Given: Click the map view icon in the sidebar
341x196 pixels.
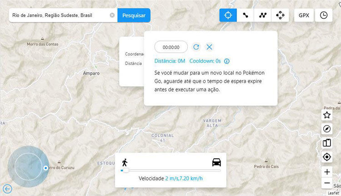Looking at the screenshot, I should point(326,143).
